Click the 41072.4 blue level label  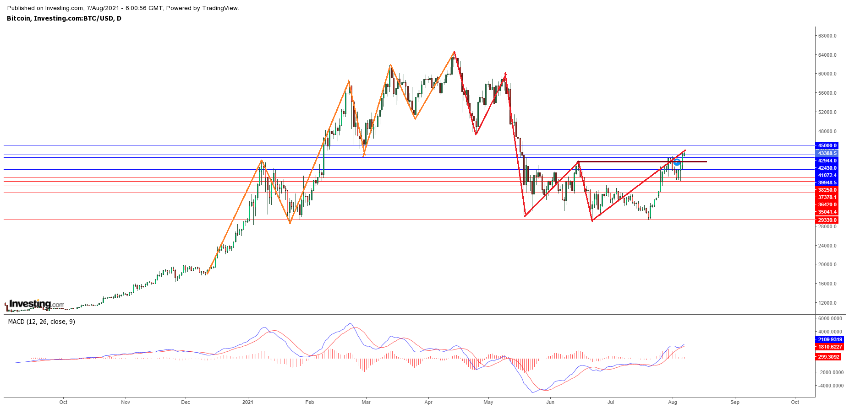[827, 175]
